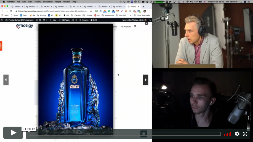Viewport: 253px width, 142px height.
Task: Open the Gmail bookmark
Action: pyautogui.click(x=14, y=15)
